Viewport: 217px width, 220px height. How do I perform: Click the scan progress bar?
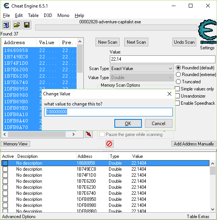(x=116, y=27)
